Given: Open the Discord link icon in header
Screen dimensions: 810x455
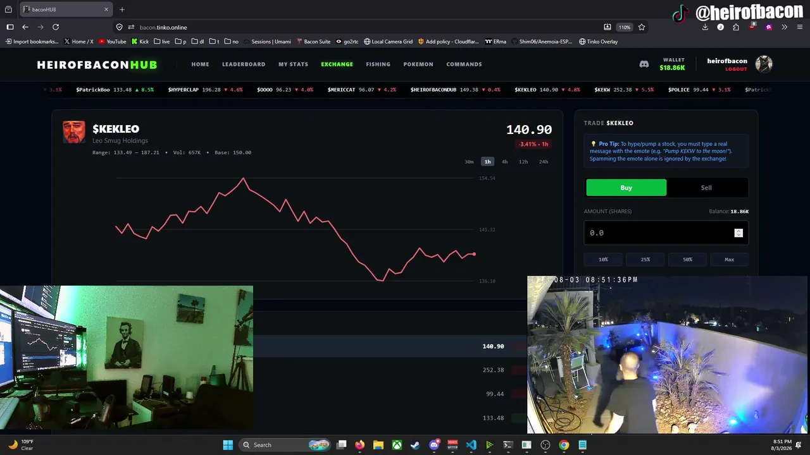Looking at the screenshot, I should pyautogui.click(x=644, y=64).
